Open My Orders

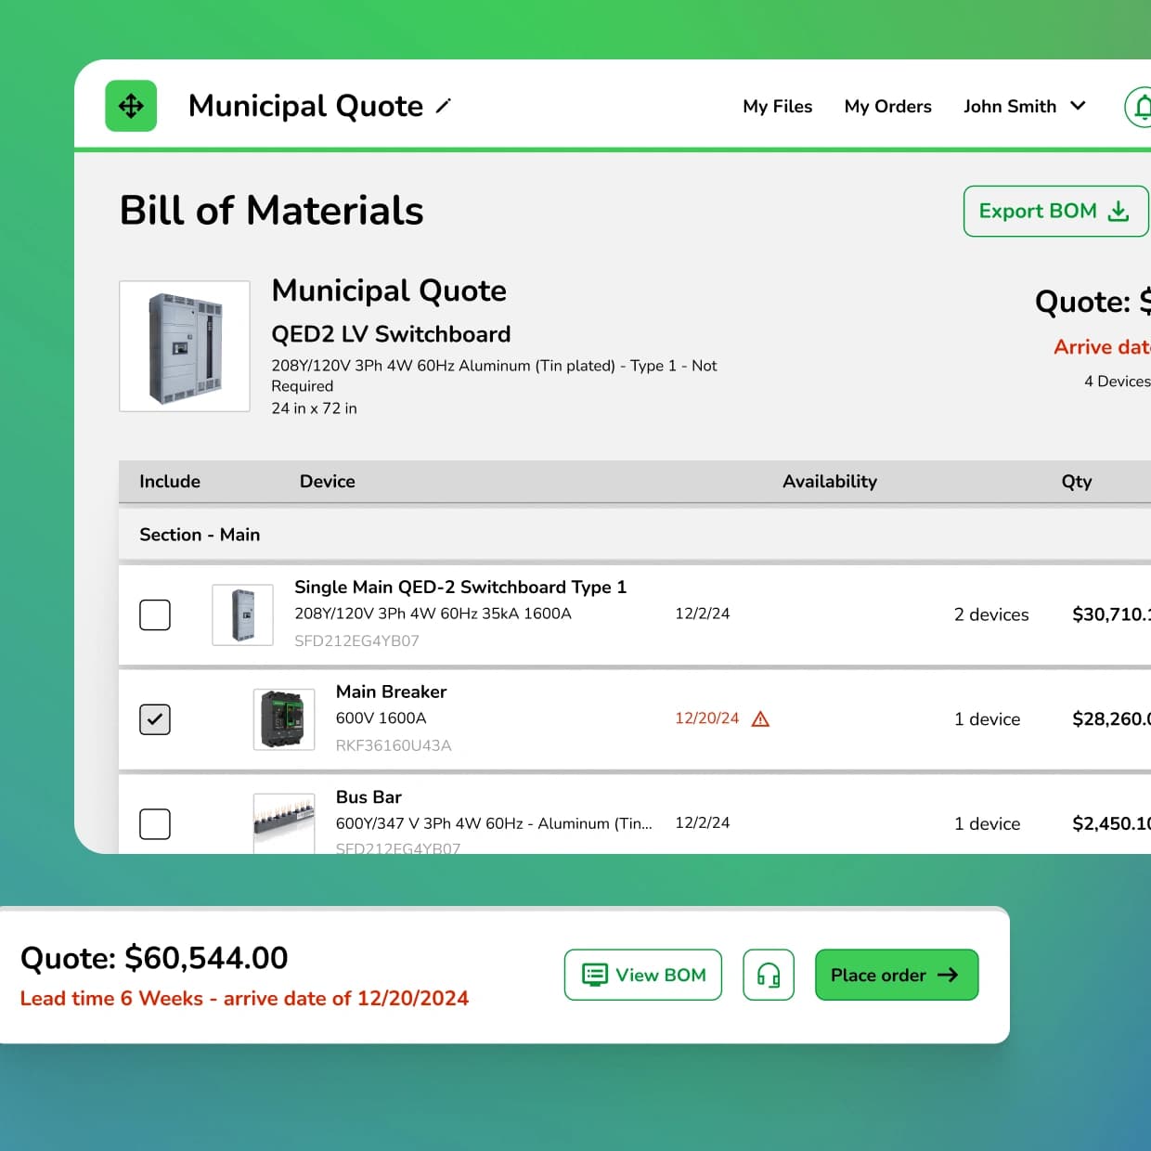(x=888, y=107)
